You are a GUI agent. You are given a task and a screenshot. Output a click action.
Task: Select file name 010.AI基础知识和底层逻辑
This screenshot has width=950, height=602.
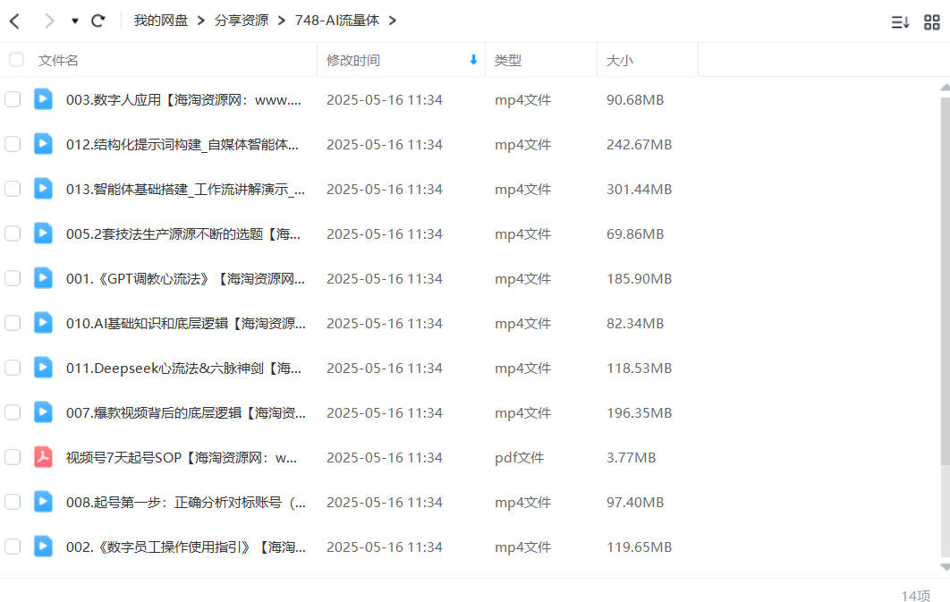tap(186, 324)
